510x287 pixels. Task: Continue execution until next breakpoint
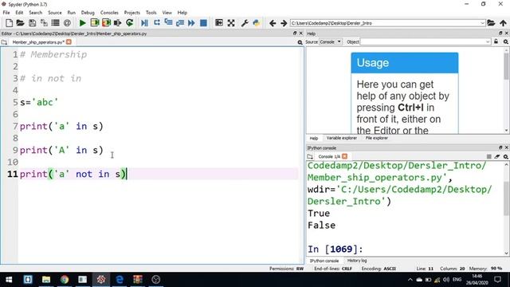click(x=191, y=23)
